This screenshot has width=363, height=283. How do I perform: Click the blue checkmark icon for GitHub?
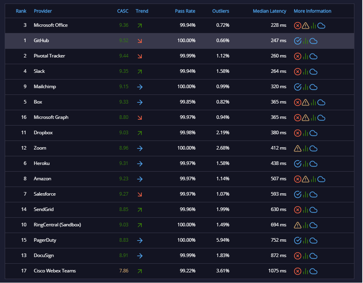pyautogui.click(x=298, y=41)
